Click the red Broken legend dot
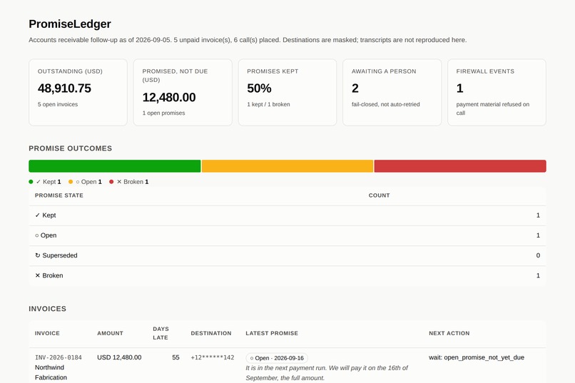Viewport: 575px width, 383px height. pos(111,182)
